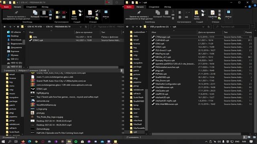Click the History icon in GTA VC Отвори group

tap(97, 18)
